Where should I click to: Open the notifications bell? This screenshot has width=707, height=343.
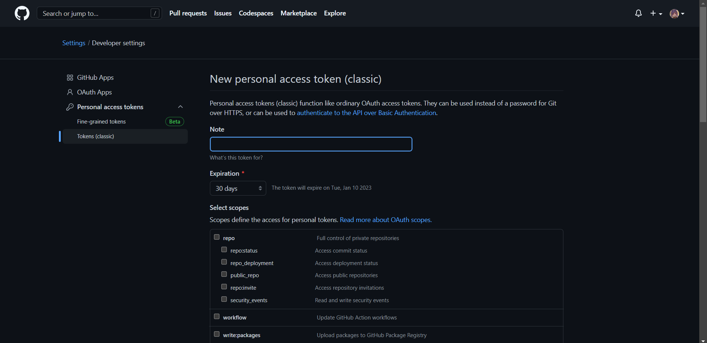[x=639, y=13]
